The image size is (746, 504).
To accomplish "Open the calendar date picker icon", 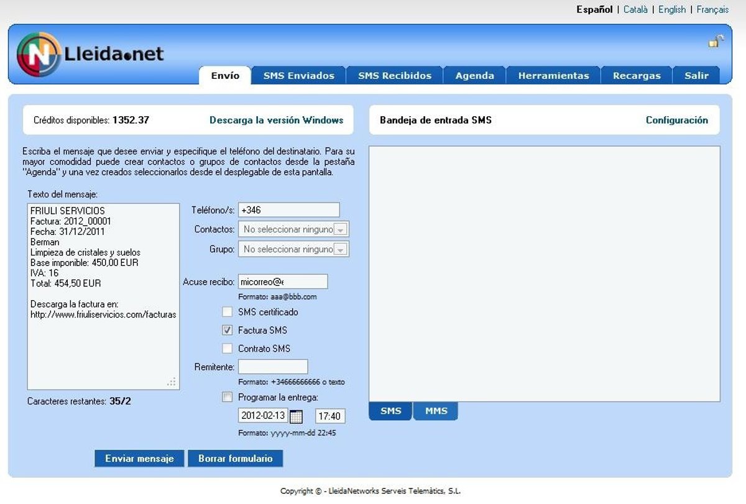I will pos(297,416).
